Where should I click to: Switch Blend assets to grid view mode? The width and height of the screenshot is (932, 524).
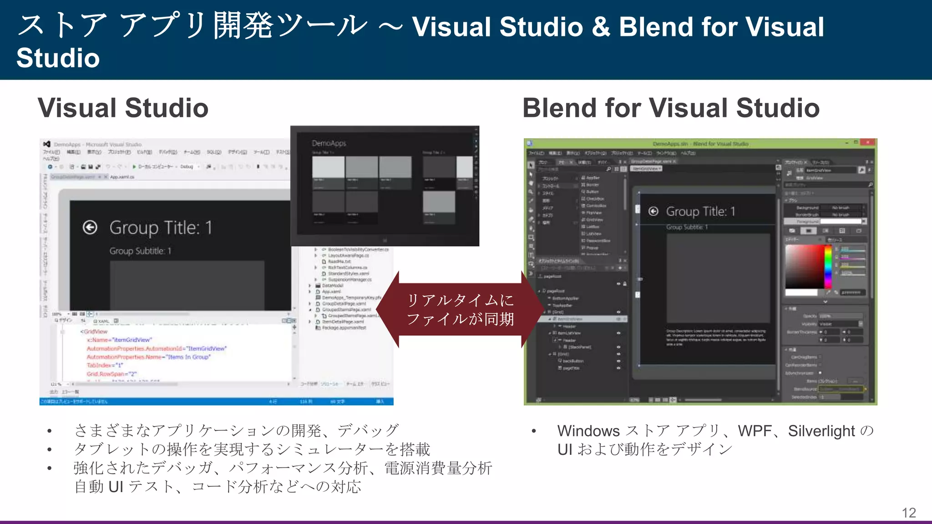click(x=617, y=169)
